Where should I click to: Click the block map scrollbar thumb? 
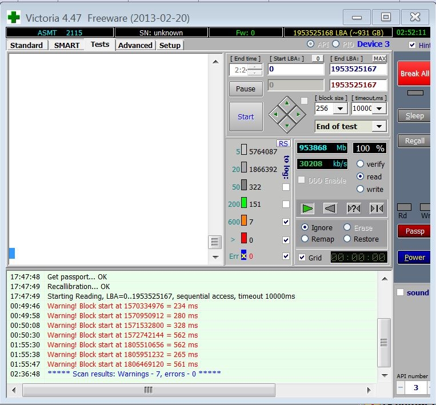(215, 242)
